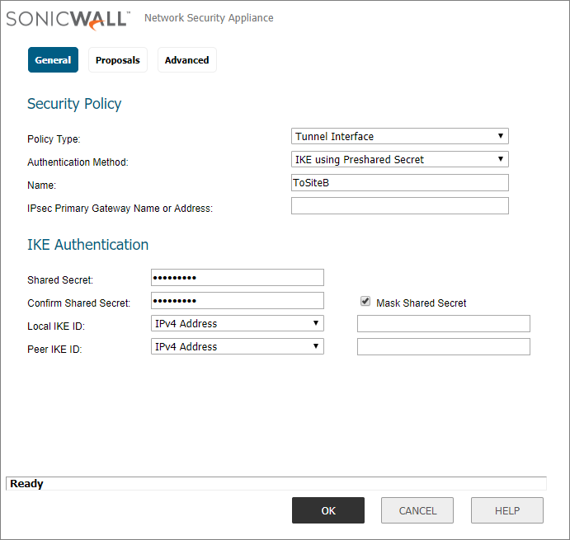Screen dimensions: 570x540
Task: Click the OK button
Action: point(328,510)
